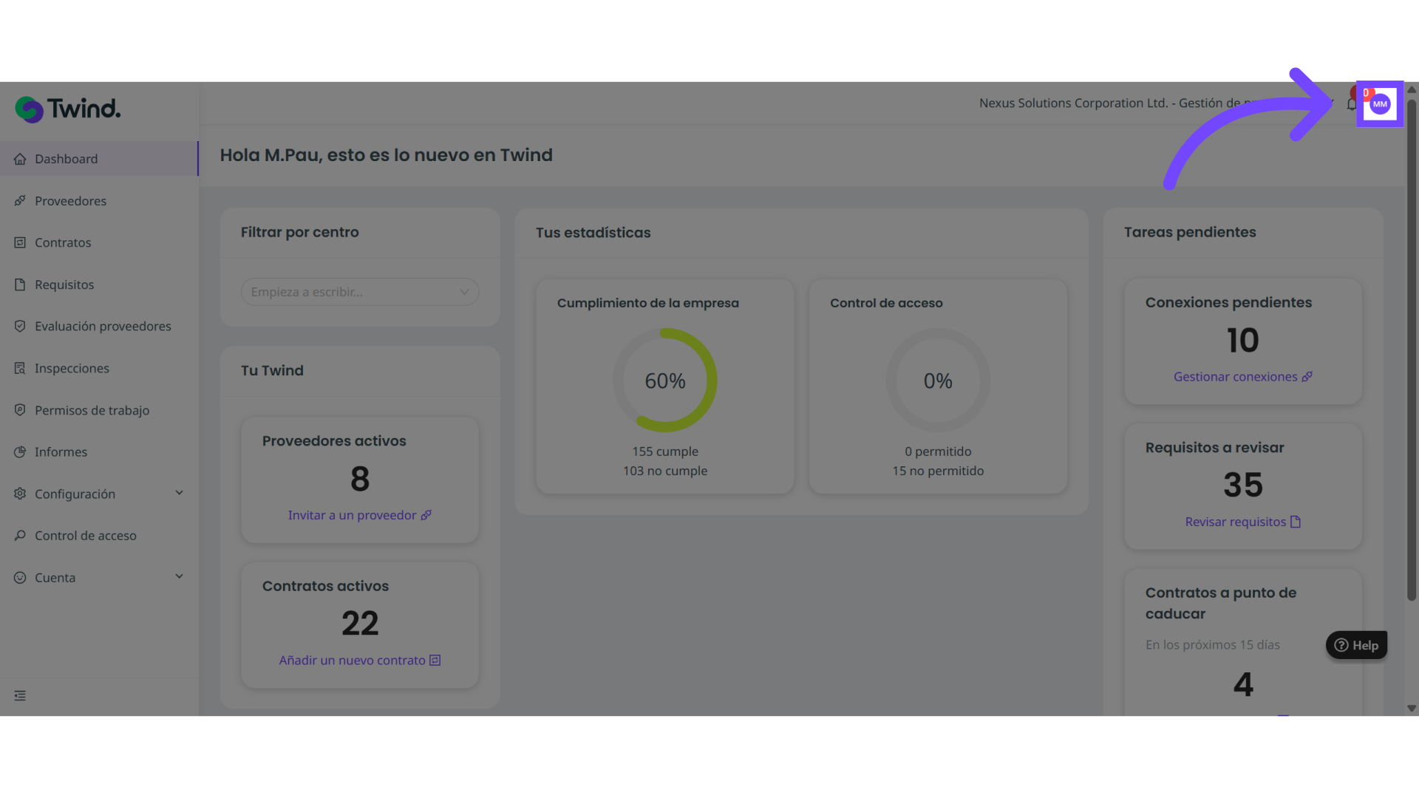This screenshot has width=1419, height=798.
Task: Click the Control de acceso key icon
Action: pyautogui.click(x=20, y=536)
